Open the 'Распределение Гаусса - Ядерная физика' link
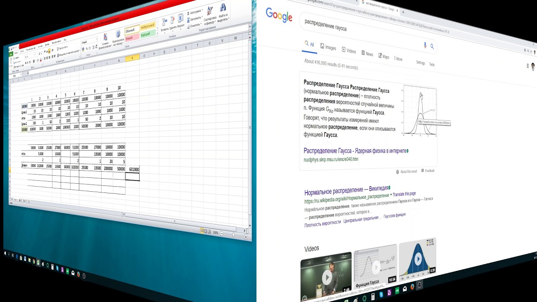The height and width of the screenshot is (302, 537). (x=355, y=151)
